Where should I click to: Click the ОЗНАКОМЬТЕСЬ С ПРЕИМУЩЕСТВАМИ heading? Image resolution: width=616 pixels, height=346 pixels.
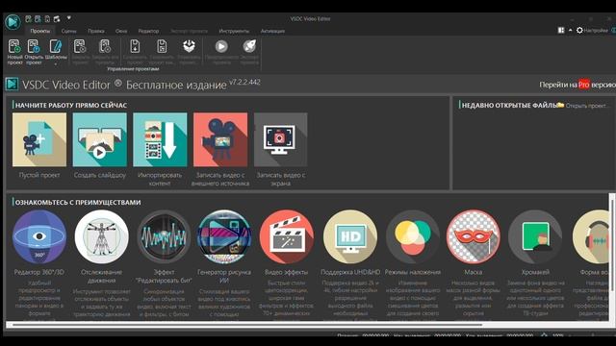click(78, 203)
